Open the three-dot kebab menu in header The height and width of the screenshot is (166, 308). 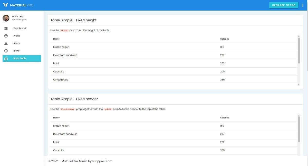[x=302, y=5]
